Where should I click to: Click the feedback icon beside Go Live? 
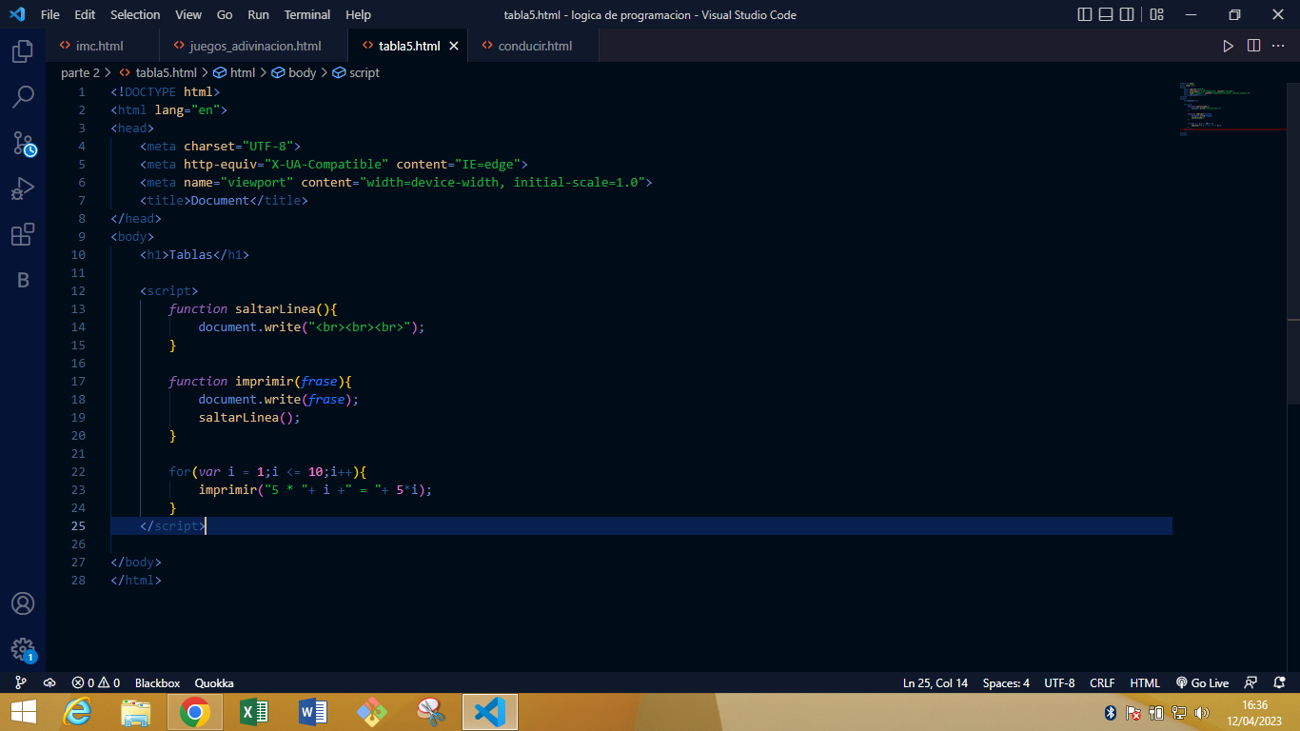click(1251, 682)
